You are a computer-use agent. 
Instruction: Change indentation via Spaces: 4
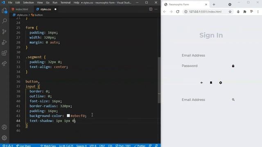coord(81,146)
